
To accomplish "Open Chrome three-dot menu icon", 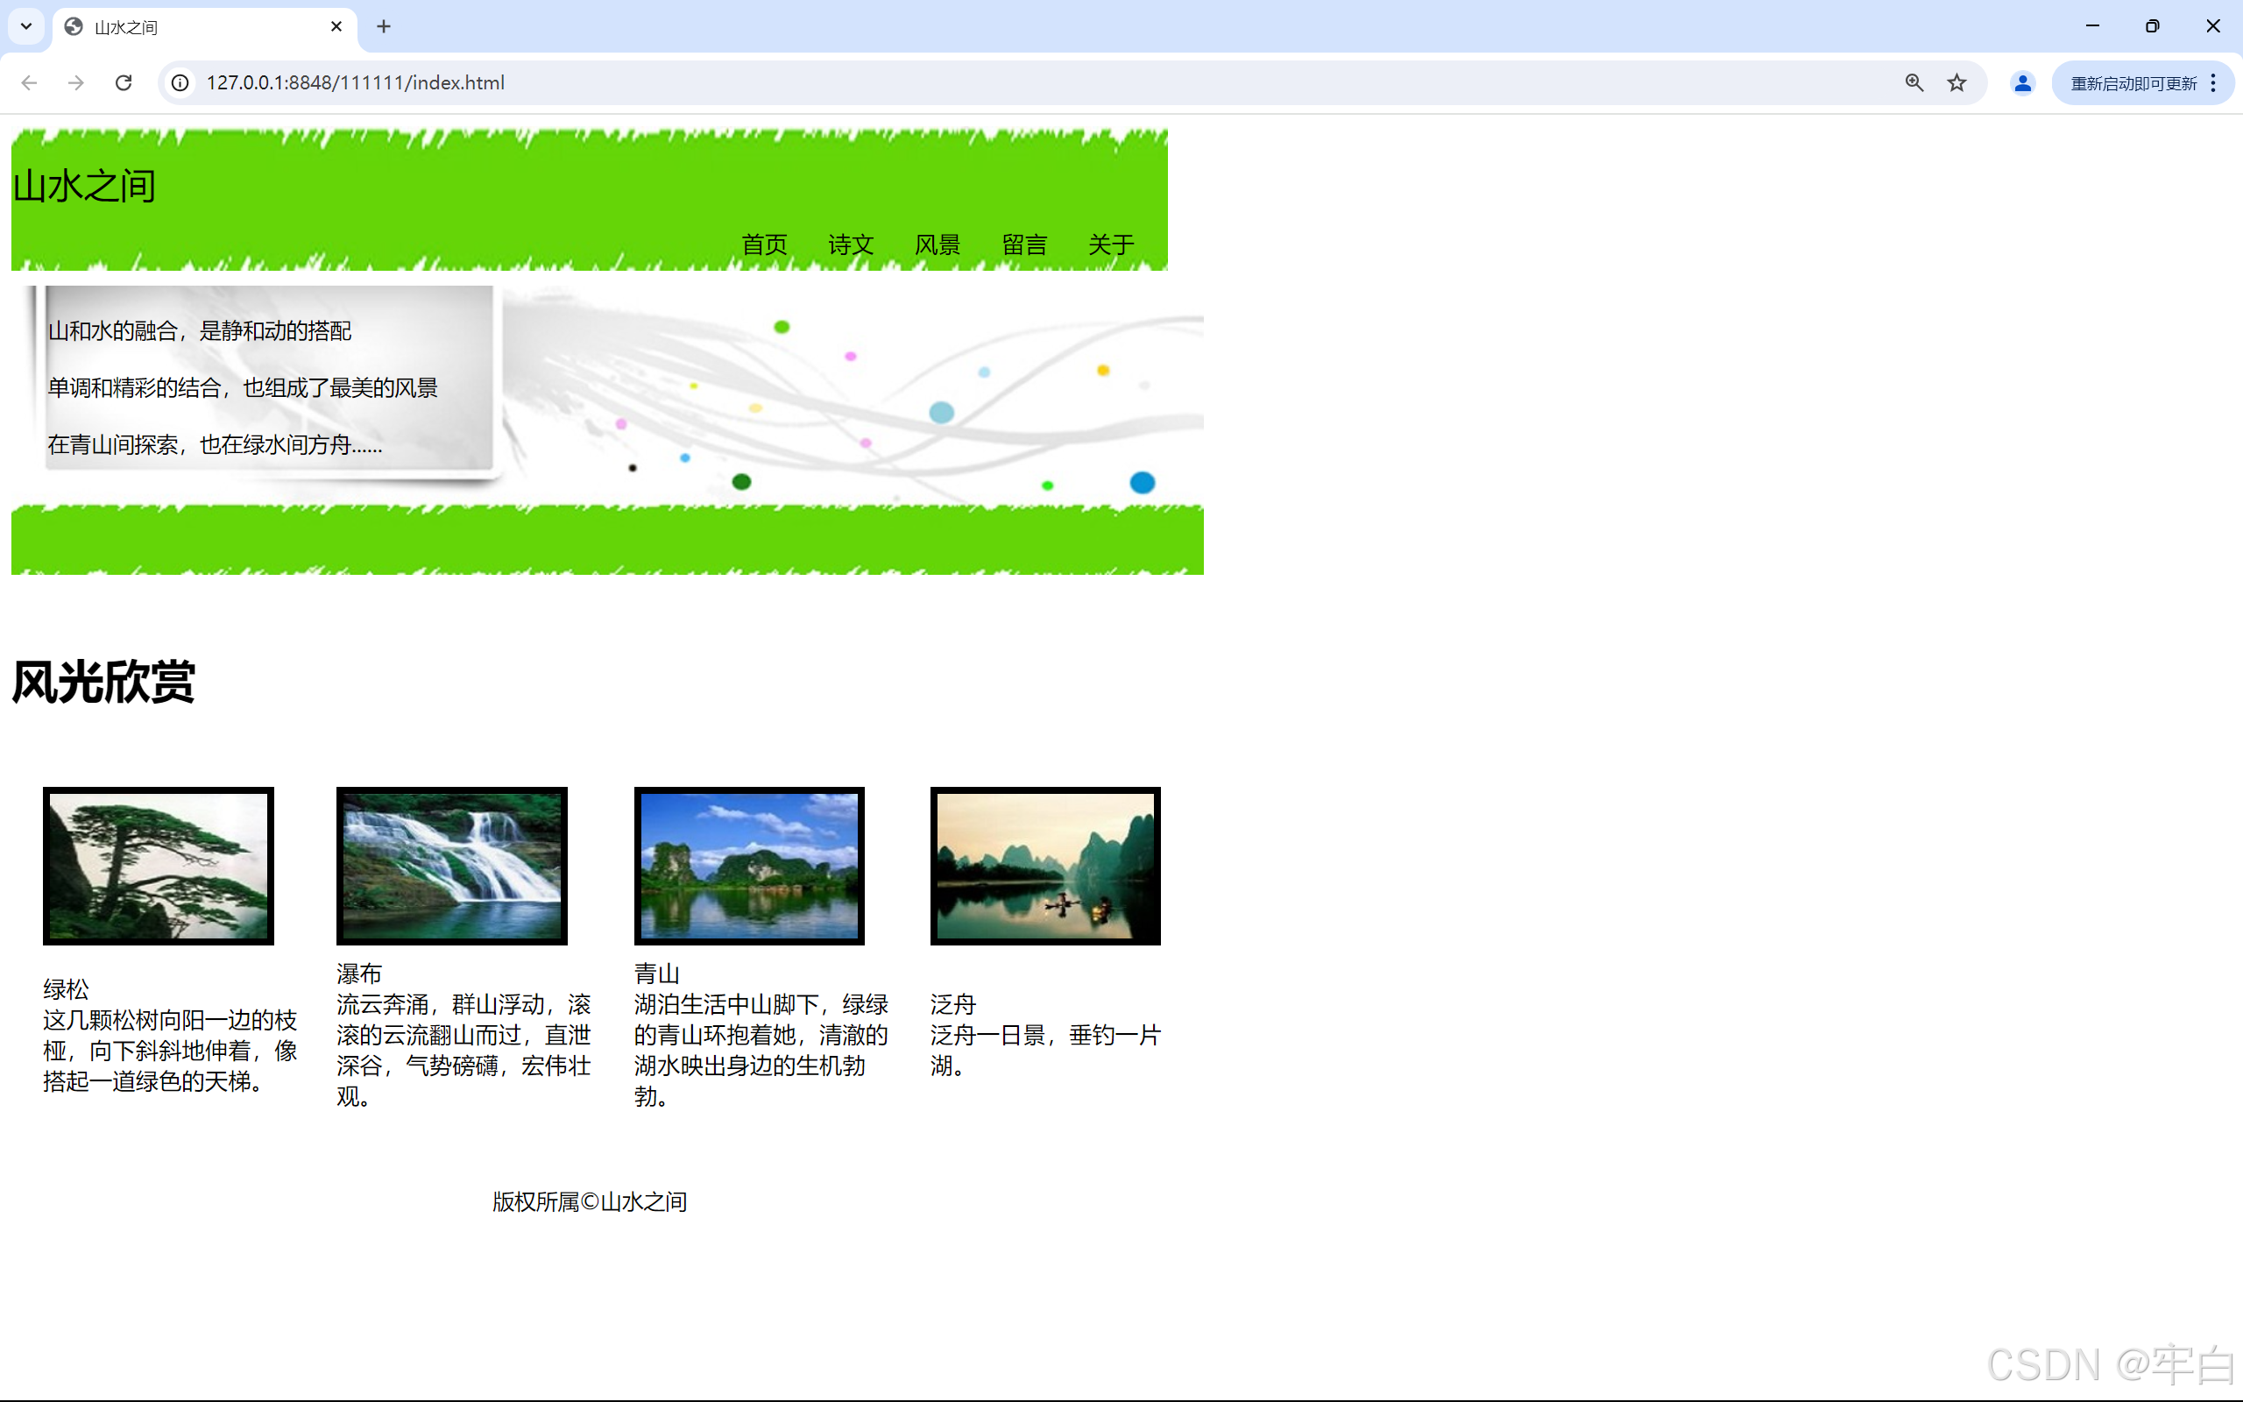I will (x=2213, y=82).
